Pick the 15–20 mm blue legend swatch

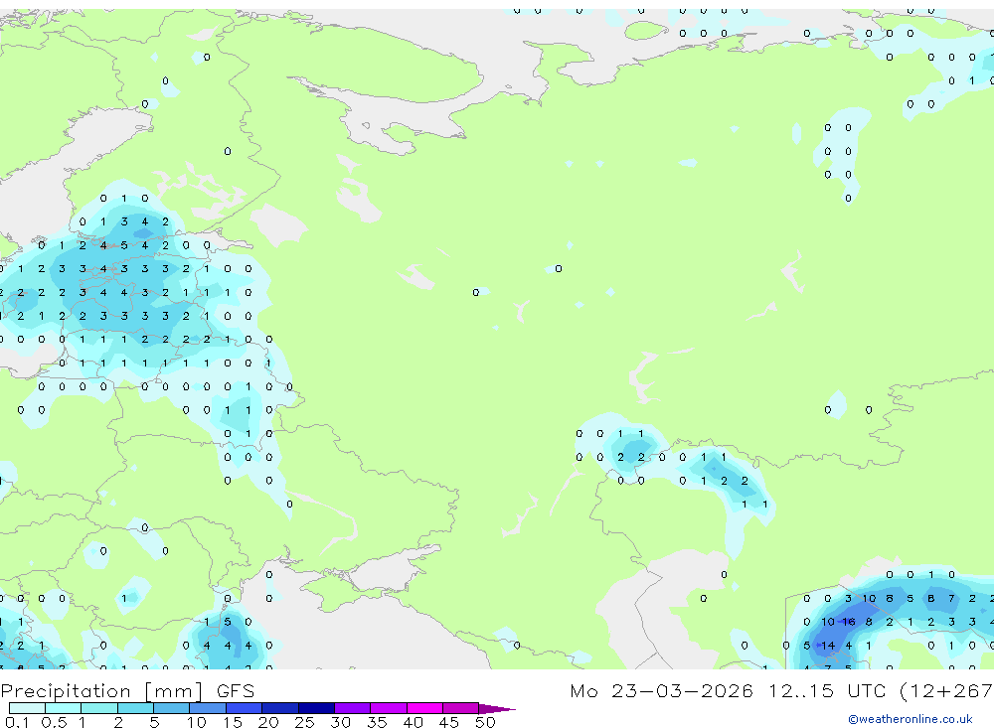[245, 708]
